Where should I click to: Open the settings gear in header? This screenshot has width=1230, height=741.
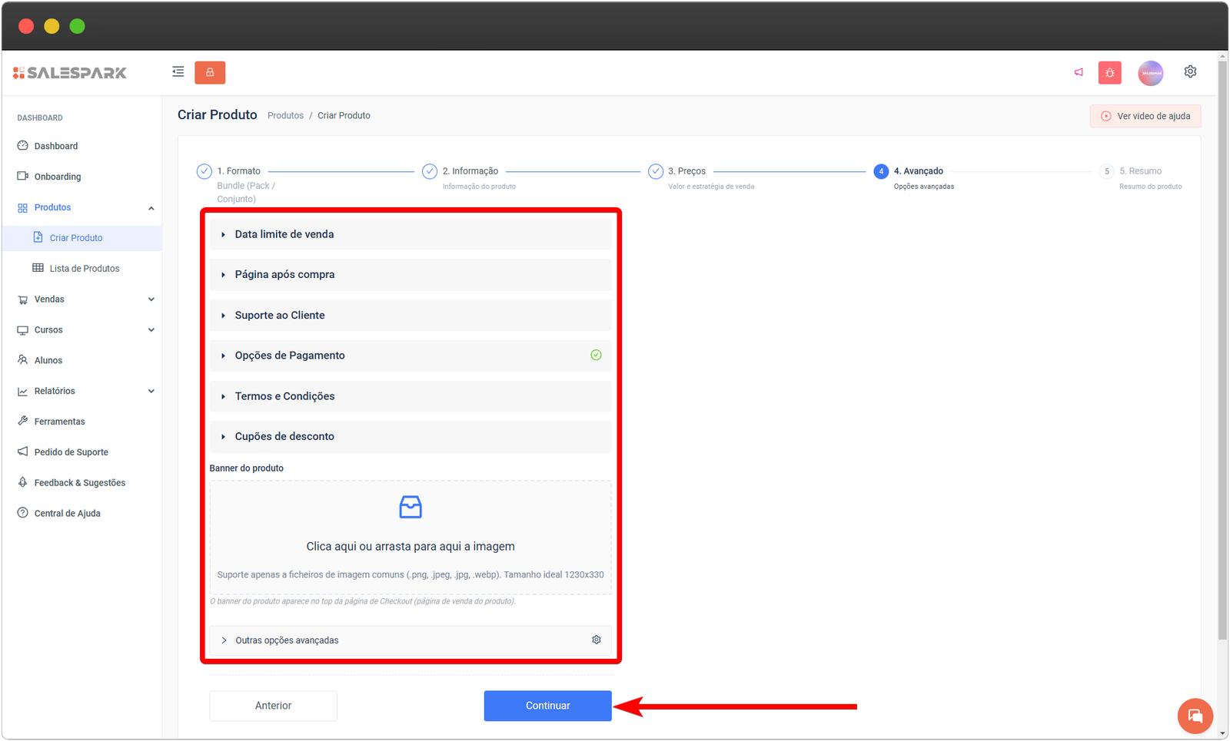[x=1190, y=71]
